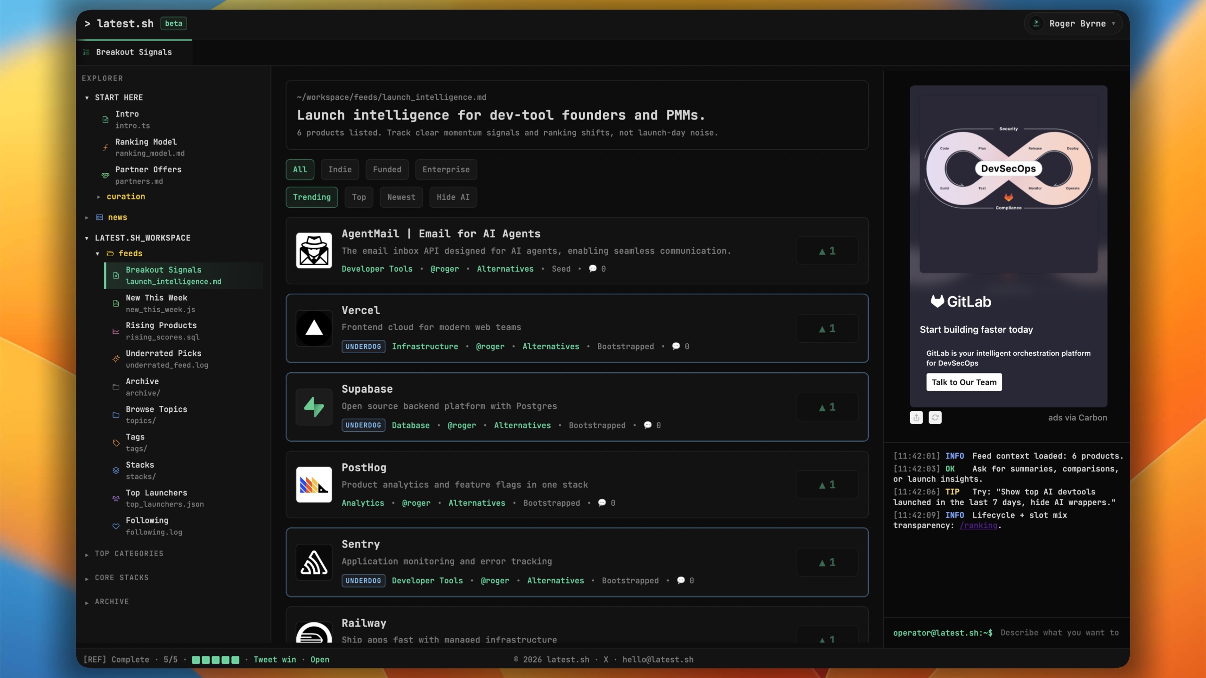Click the Supabase lightning bolt logo

point(314,407)
